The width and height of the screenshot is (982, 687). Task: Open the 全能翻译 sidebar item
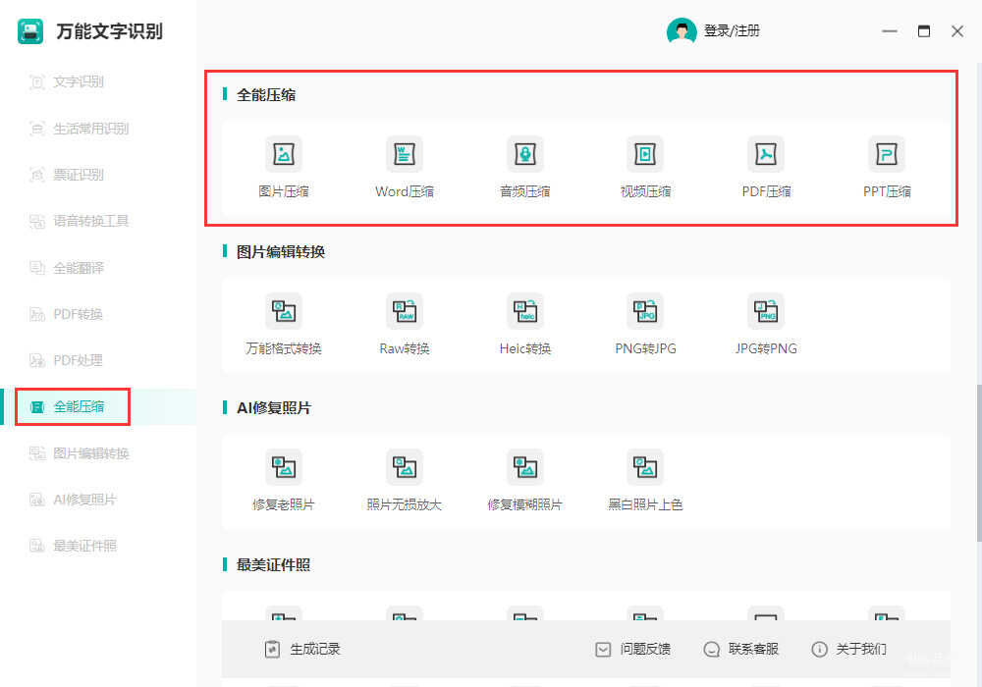click(78, 268)
